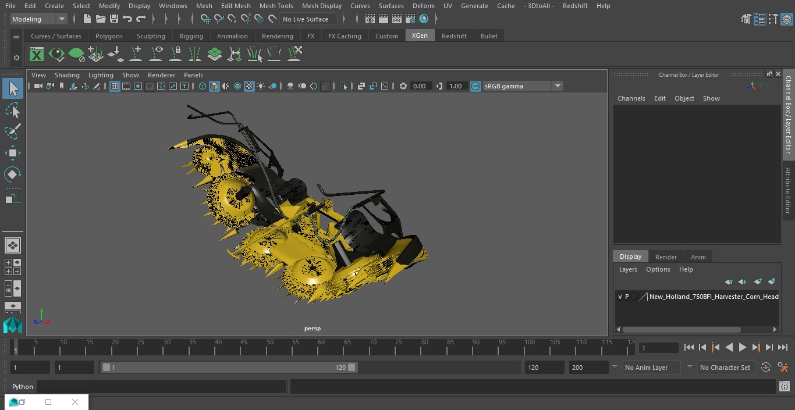
Task: Switch to the Render layer tab
Action: click(666, 257)
